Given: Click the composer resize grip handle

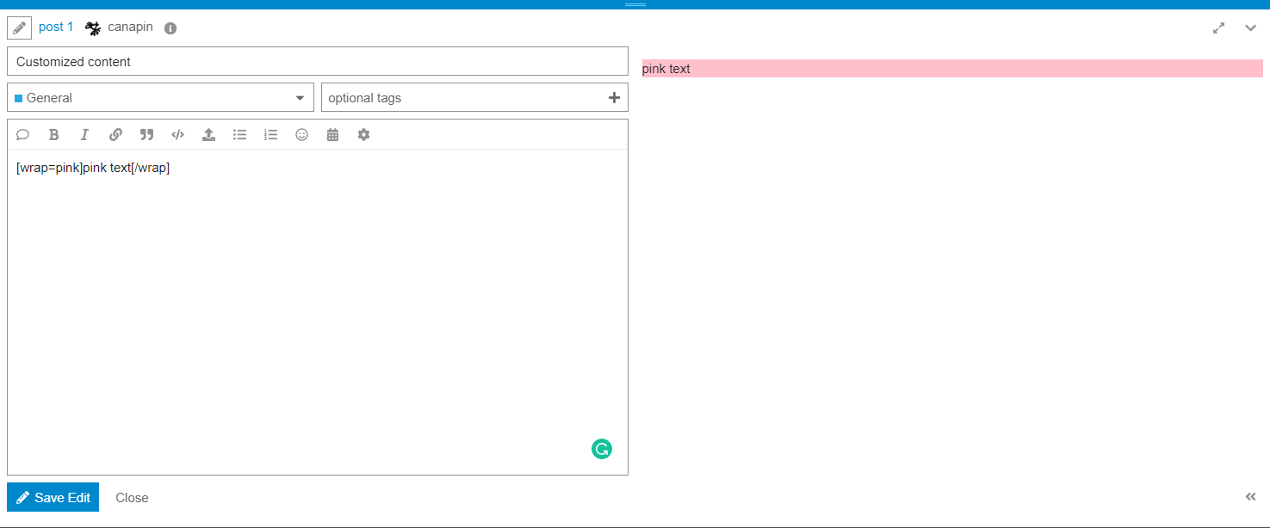Looking at the screenshot, I should (x=635, y=4).
